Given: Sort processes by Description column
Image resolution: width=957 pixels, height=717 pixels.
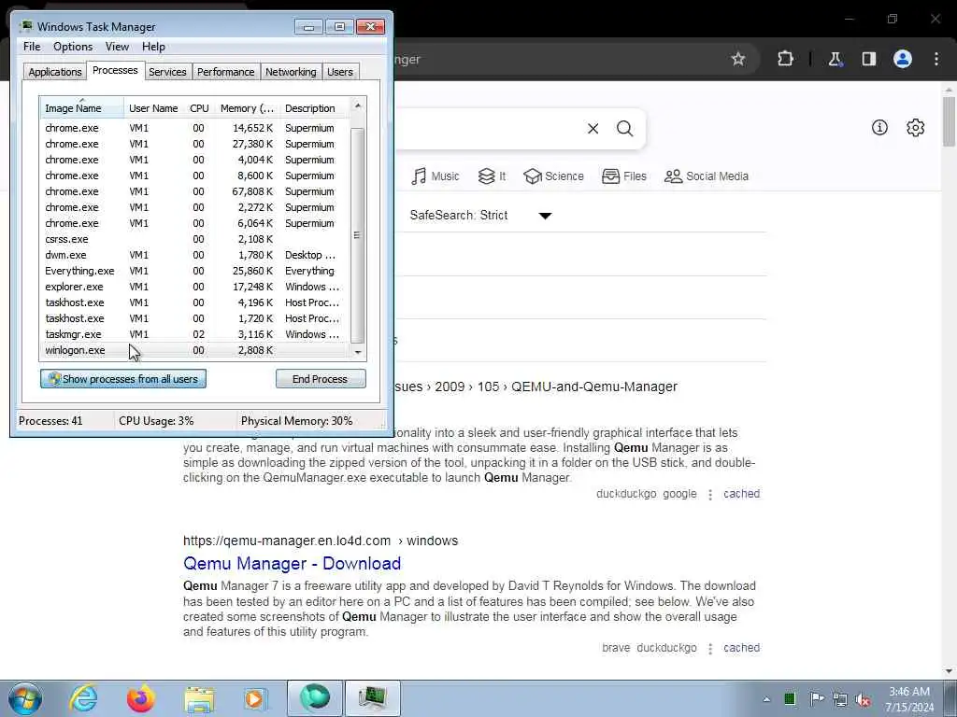Looking at the screenshot, I should (314, 108).
